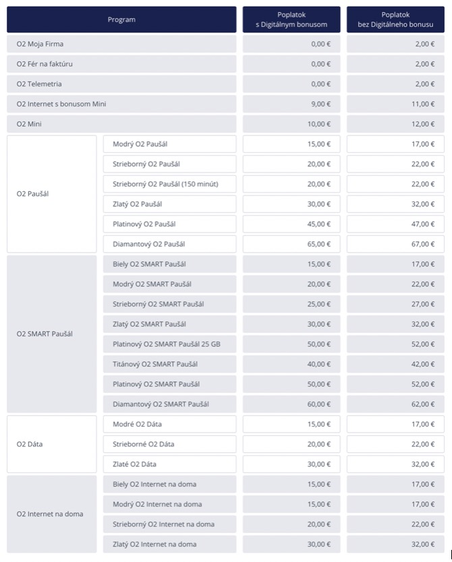
Task: Select the O2 Fér na faktúru row
Action: pyautogui.click(x=121, y=64)
